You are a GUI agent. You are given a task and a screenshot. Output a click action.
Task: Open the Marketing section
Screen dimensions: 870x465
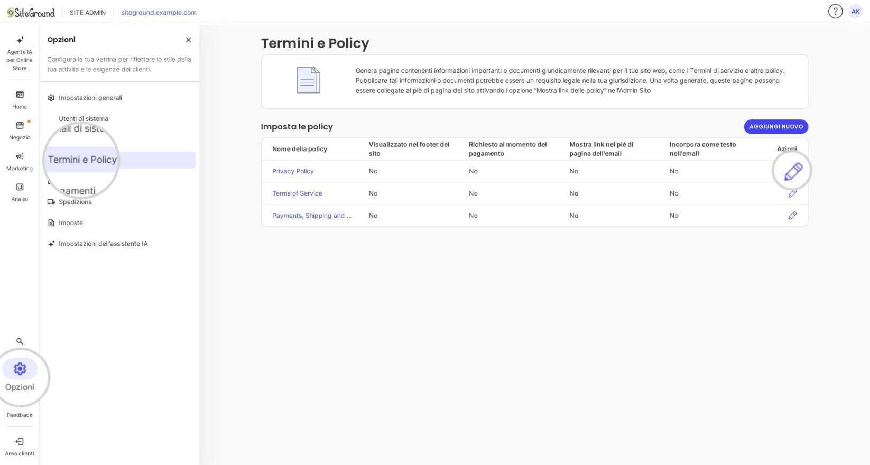[x=20, y=161]
